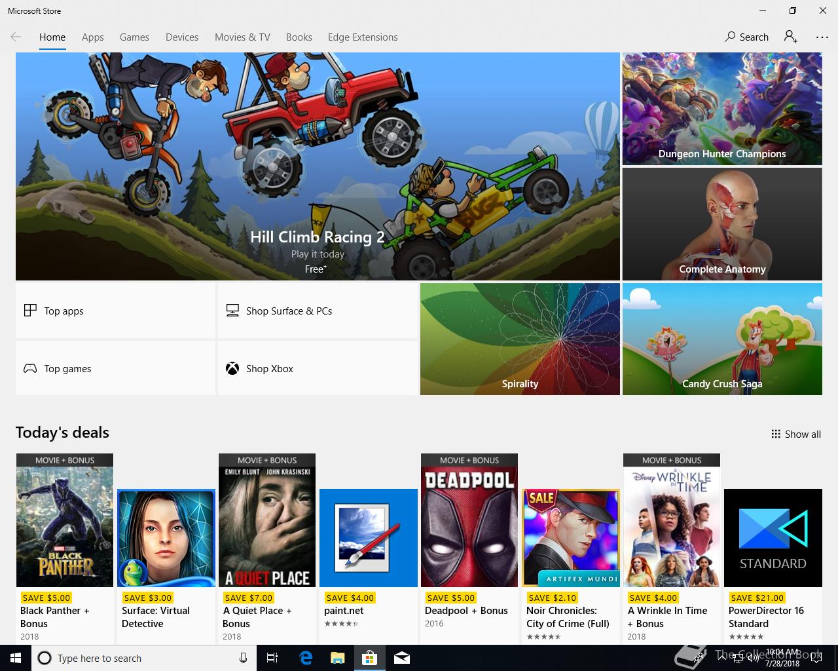838x671 pixels.
Task: Click the 'Today's deals' heading
Action: click(x=62, y=432)
